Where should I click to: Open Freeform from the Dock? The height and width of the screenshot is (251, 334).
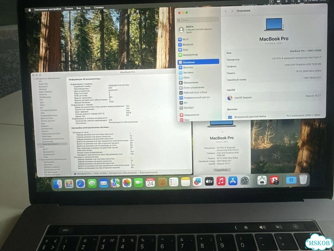click(x=197, y=181)
